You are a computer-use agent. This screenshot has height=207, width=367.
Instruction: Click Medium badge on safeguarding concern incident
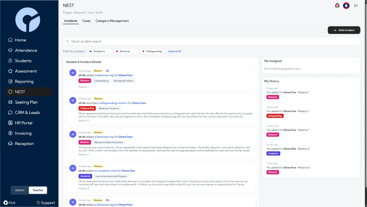pos(98,99)
